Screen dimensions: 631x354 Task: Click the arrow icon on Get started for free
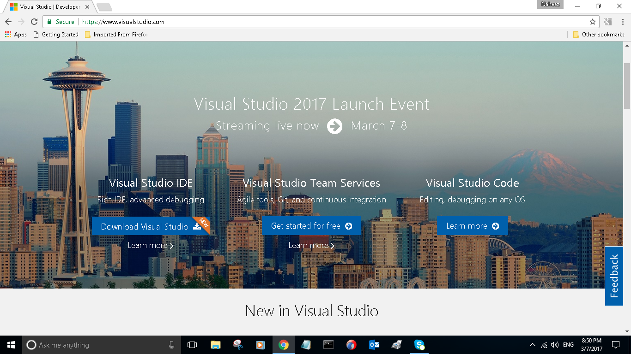[x=349, y=226]
